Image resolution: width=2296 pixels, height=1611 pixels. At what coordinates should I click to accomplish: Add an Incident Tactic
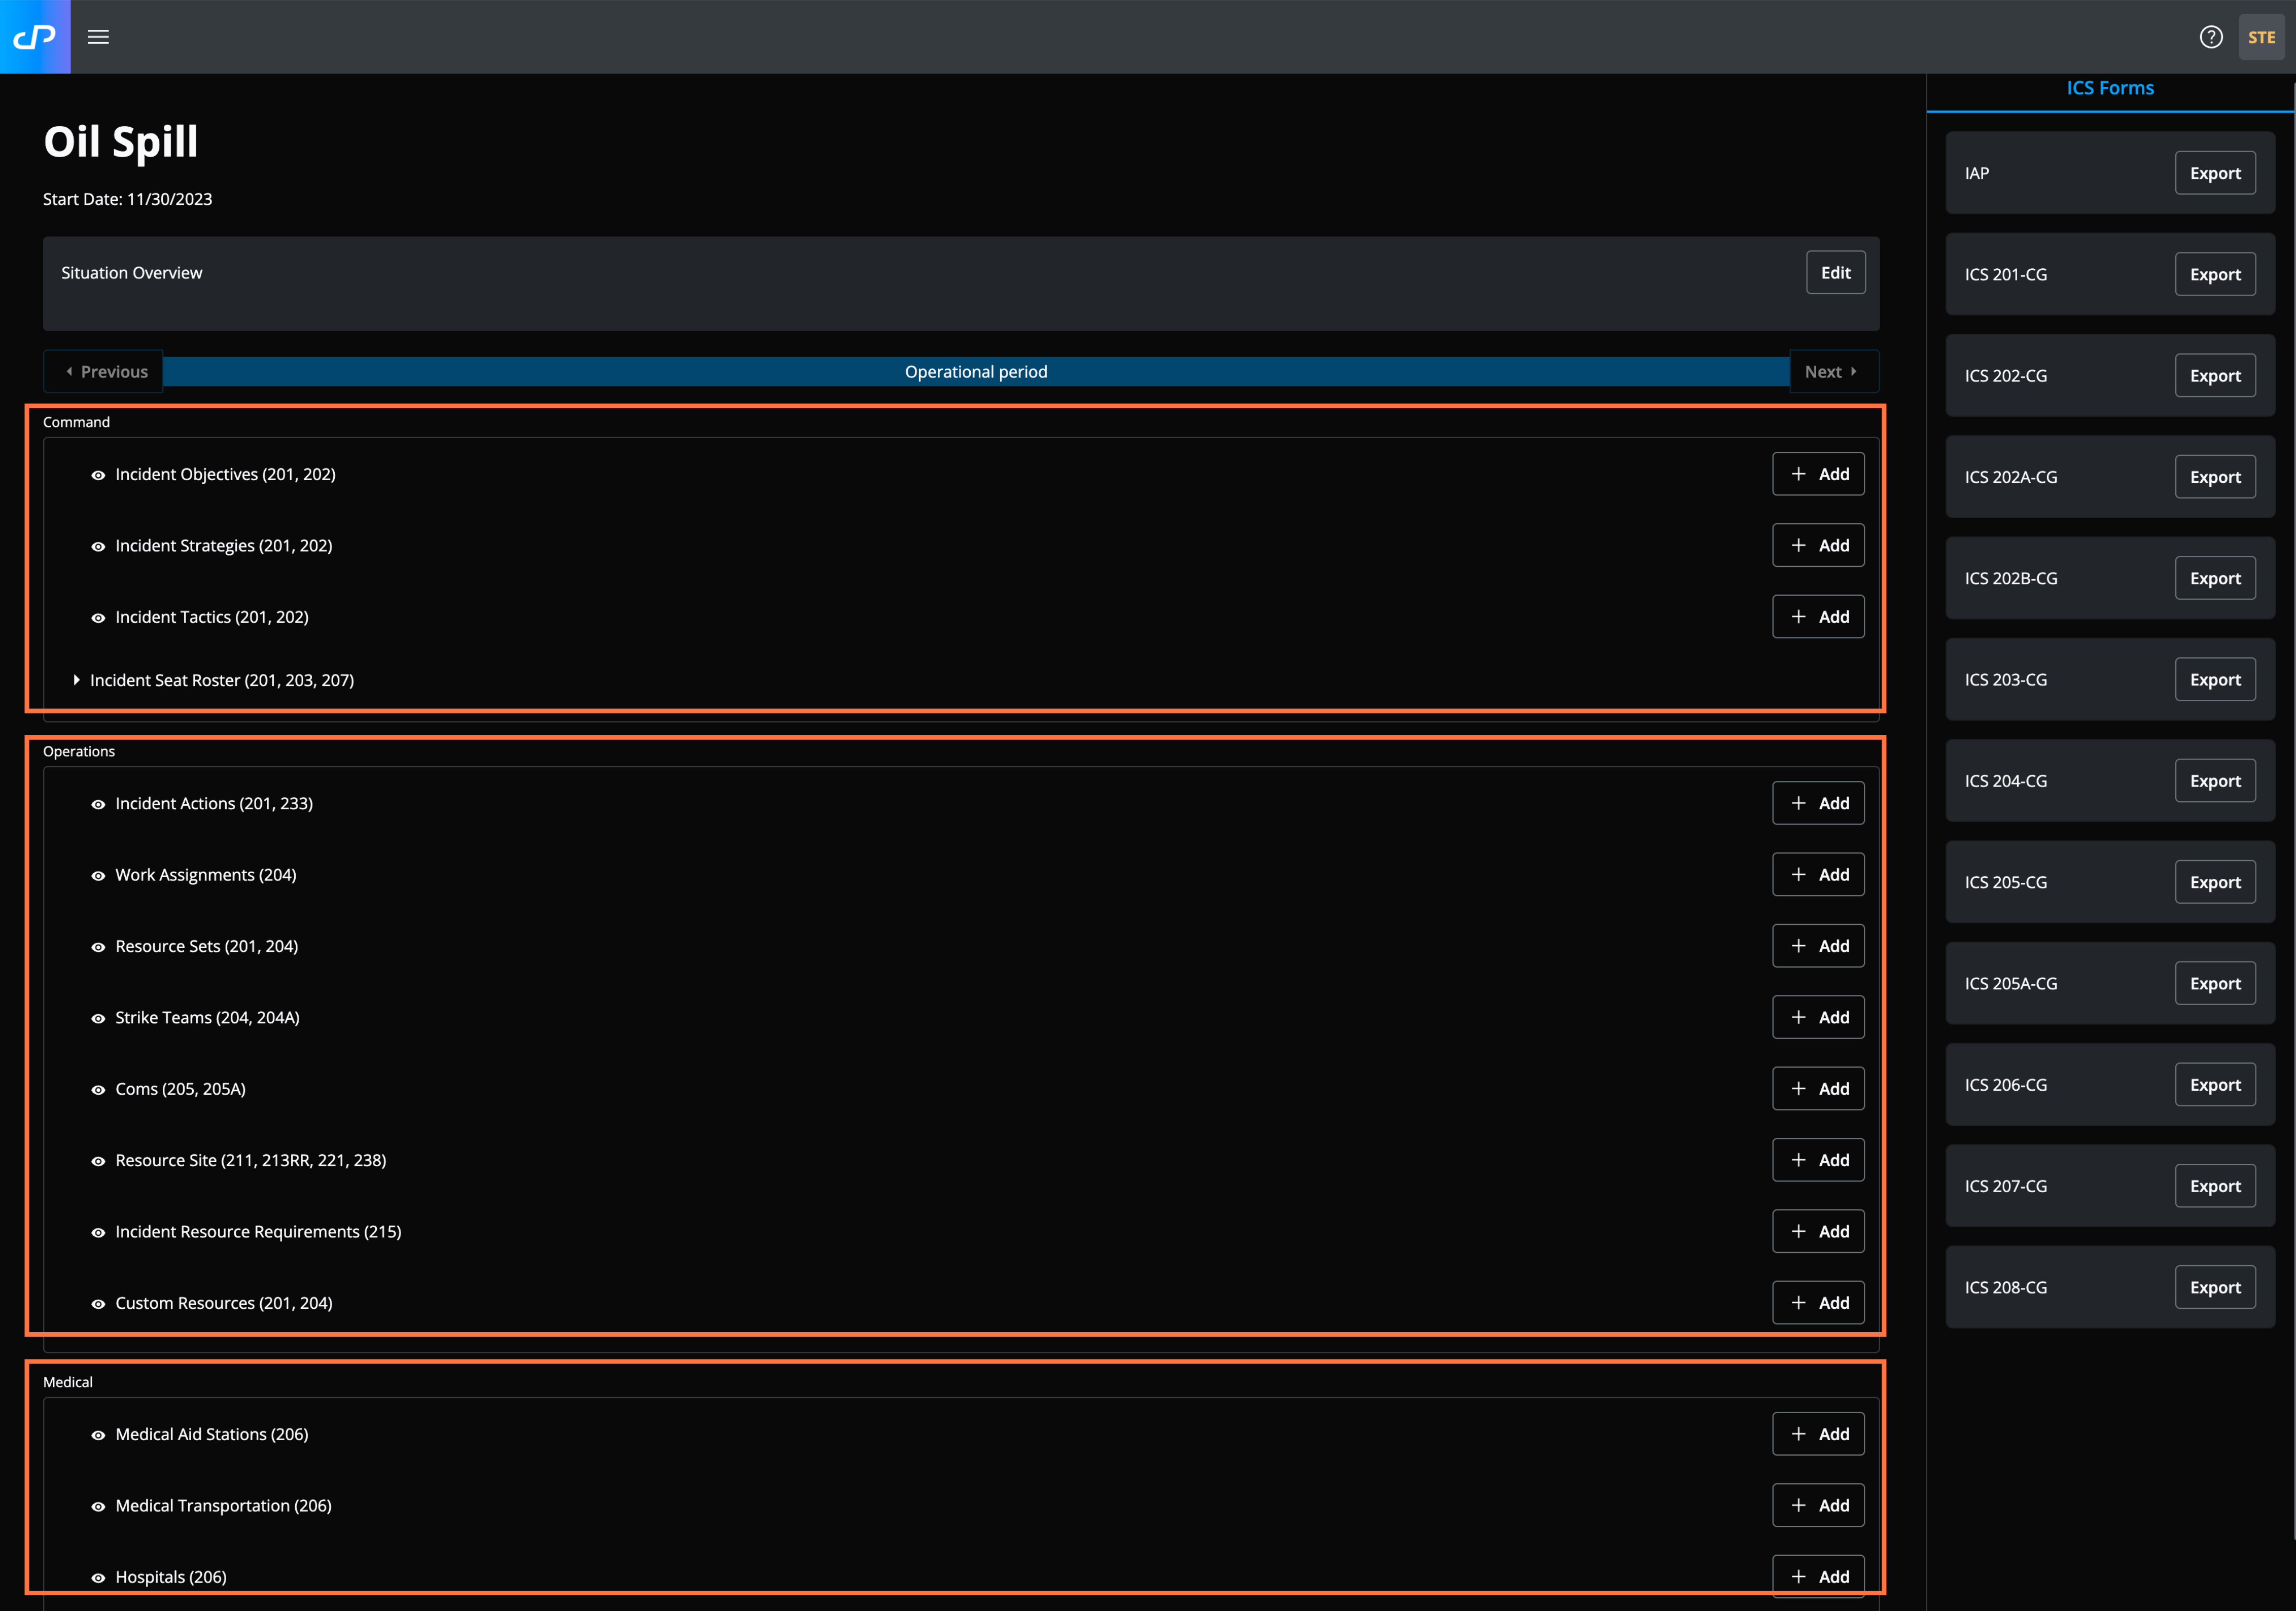pos(1818,617)
